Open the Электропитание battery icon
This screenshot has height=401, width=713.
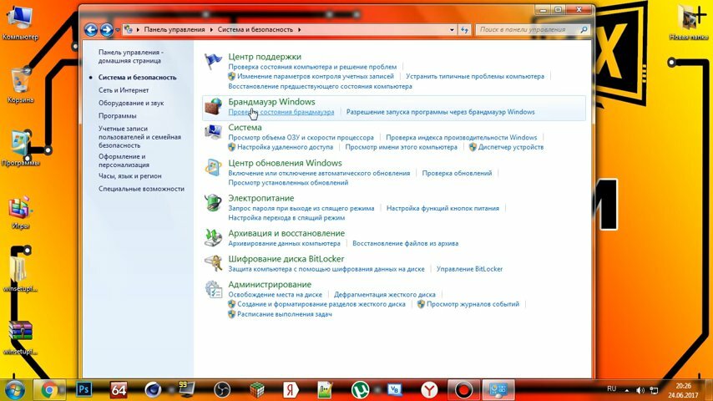click(213, 202)
